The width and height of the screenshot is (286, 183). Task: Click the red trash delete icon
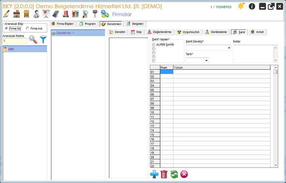pos(164,174)
